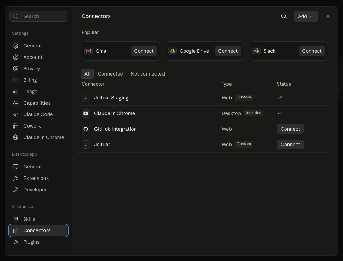Click the Extensions plug icon
Screen dimensions: 343x261
[16, 178]
